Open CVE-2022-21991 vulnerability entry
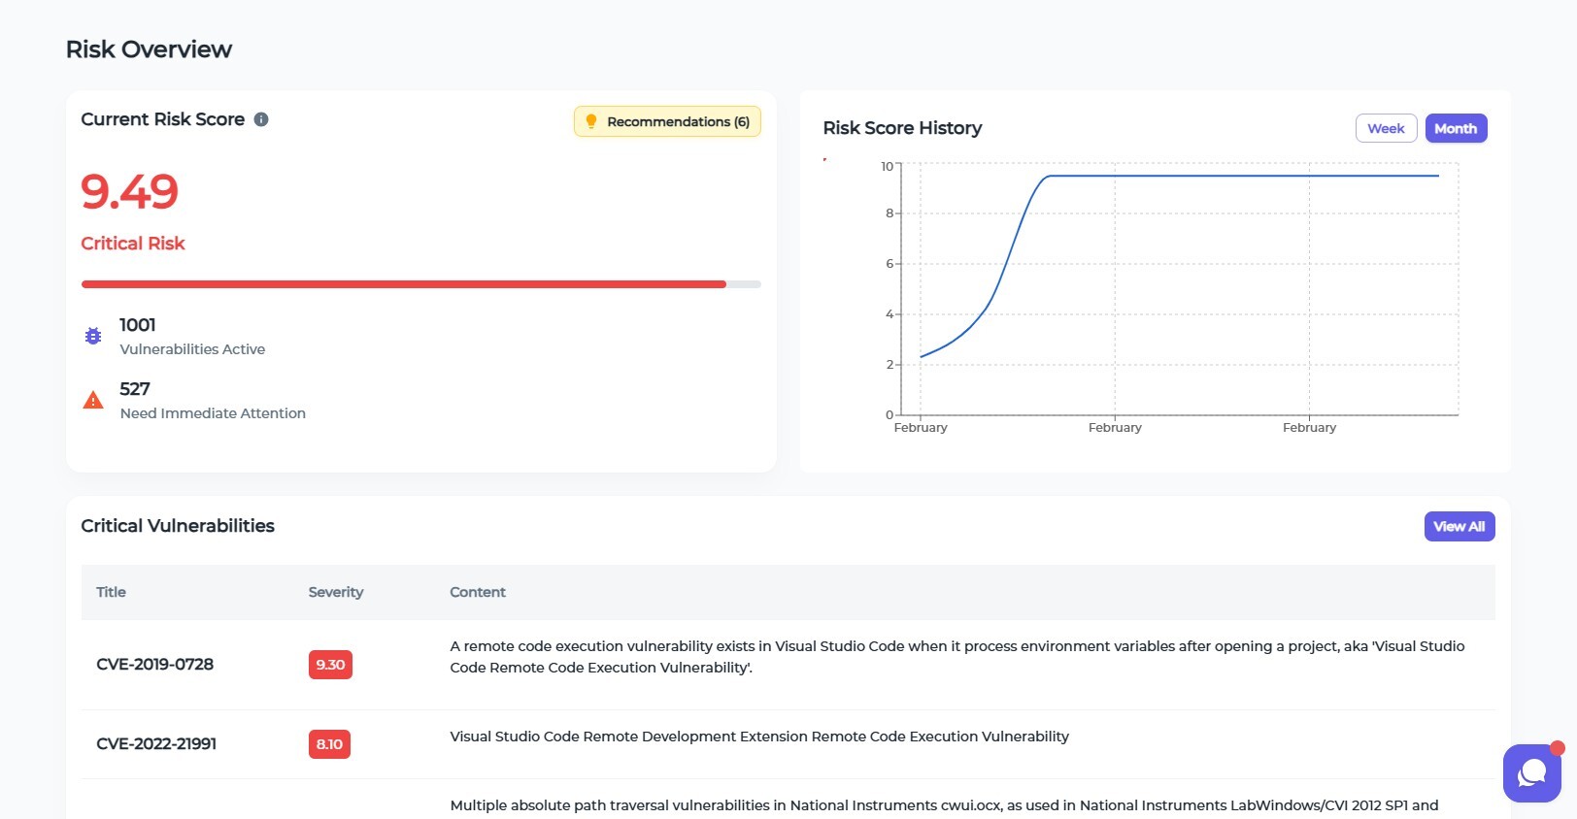 tap(156, 744)
